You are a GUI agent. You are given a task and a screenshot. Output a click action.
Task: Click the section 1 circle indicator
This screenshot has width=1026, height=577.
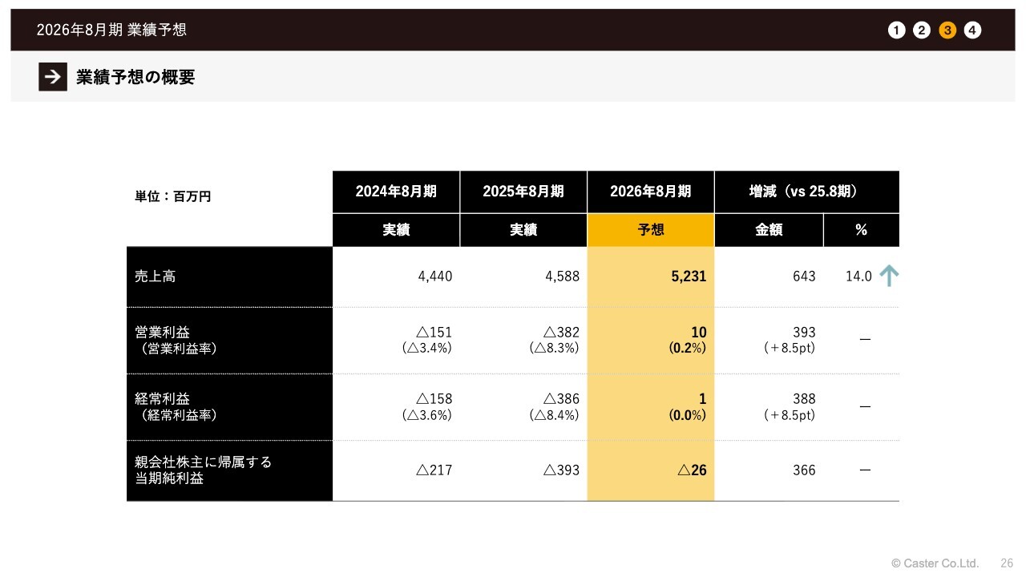click(896, 30)
